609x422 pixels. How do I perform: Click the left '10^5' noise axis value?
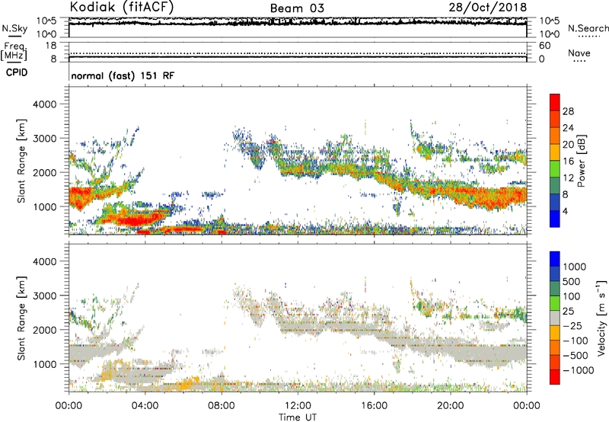click(46, 21)
